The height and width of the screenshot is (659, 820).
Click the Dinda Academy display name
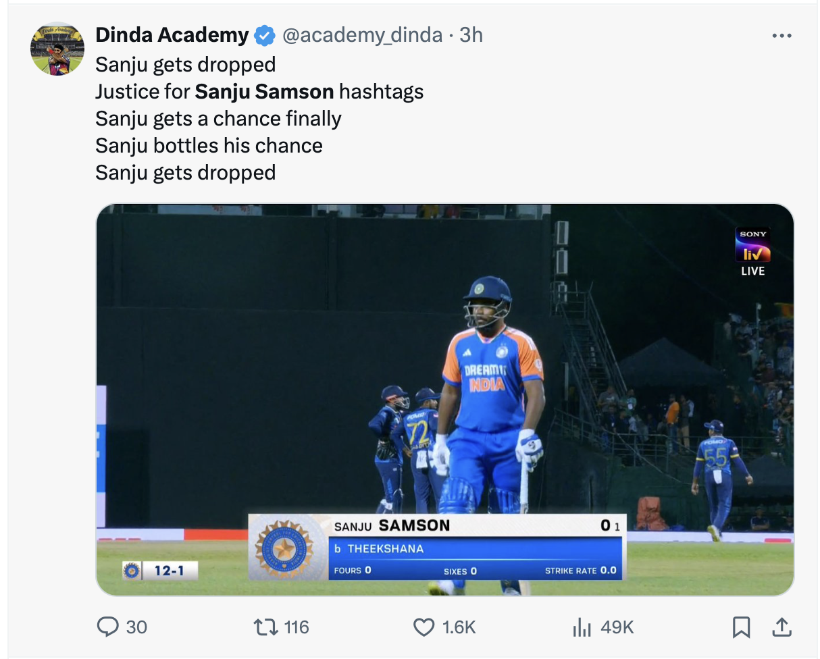(172, 35)
